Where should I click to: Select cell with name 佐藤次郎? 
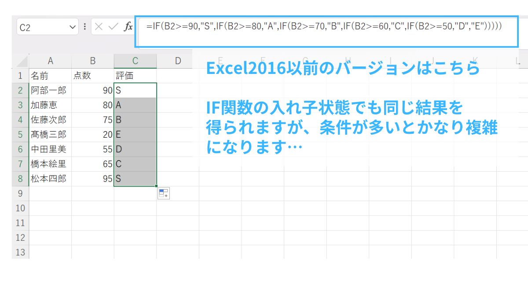click(50, 120)
